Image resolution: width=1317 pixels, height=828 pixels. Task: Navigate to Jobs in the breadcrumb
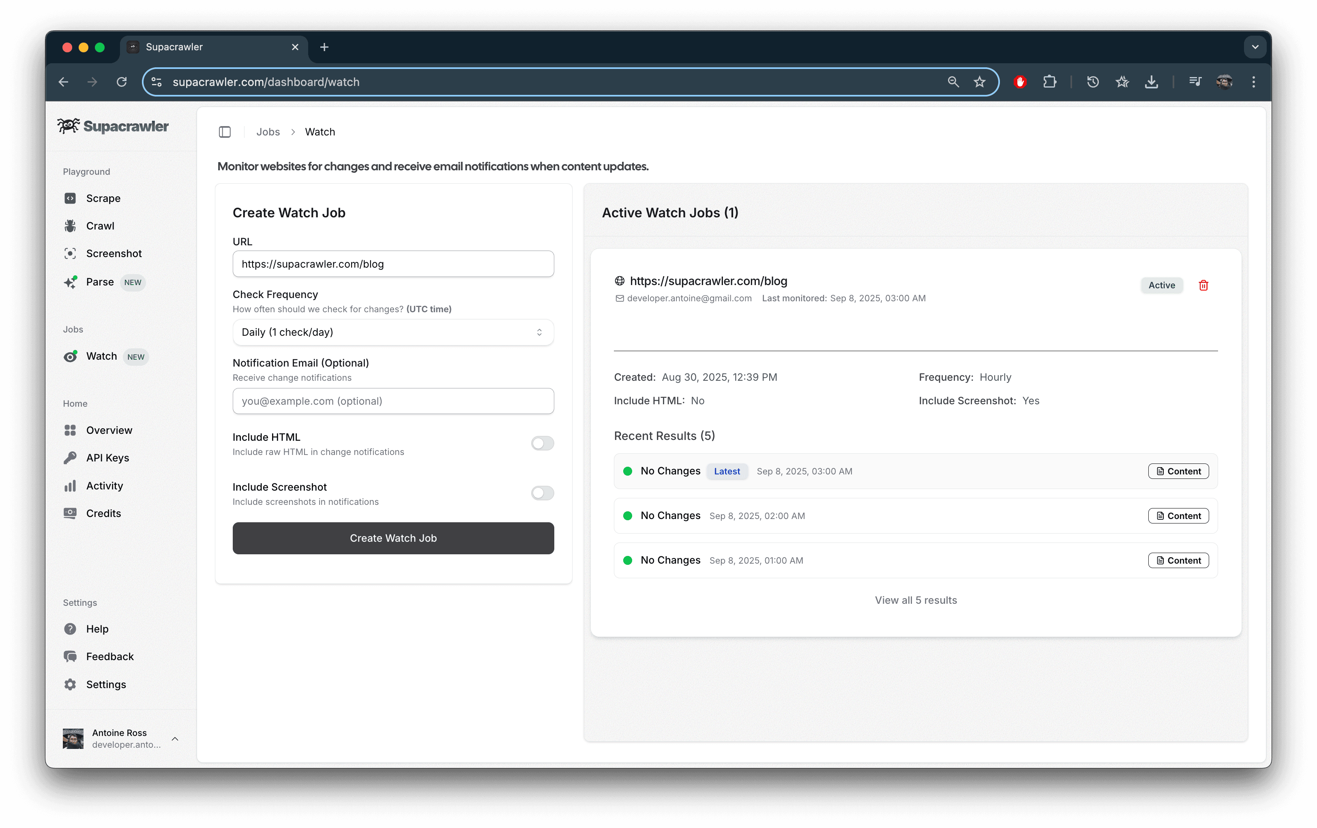click(x=268, y=131)
